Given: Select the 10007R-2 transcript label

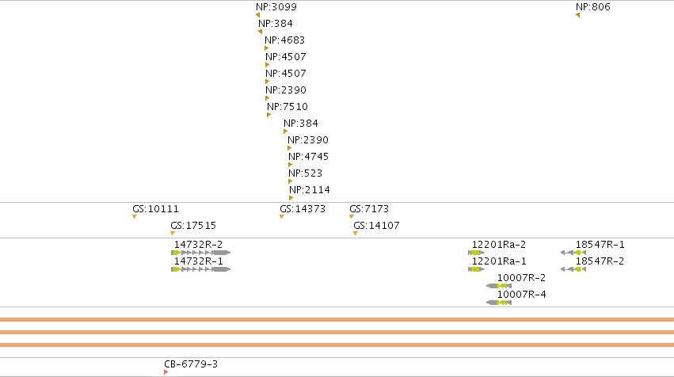Looking at the screenshot, I should point(521,278).
